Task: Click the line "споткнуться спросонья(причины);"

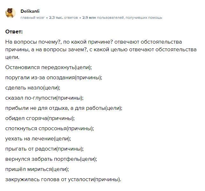Action: tap(49, 129)
